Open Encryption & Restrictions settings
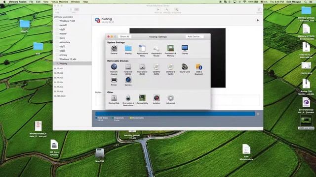The image size is (316, 177). pos(128,100)
